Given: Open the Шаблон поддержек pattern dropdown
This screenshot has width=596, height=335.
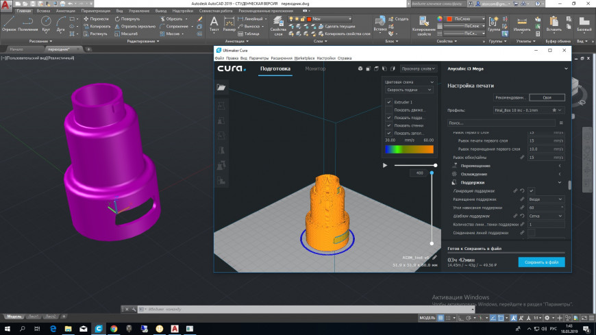Looking at the screenshot, I should (x=546, y=216).
